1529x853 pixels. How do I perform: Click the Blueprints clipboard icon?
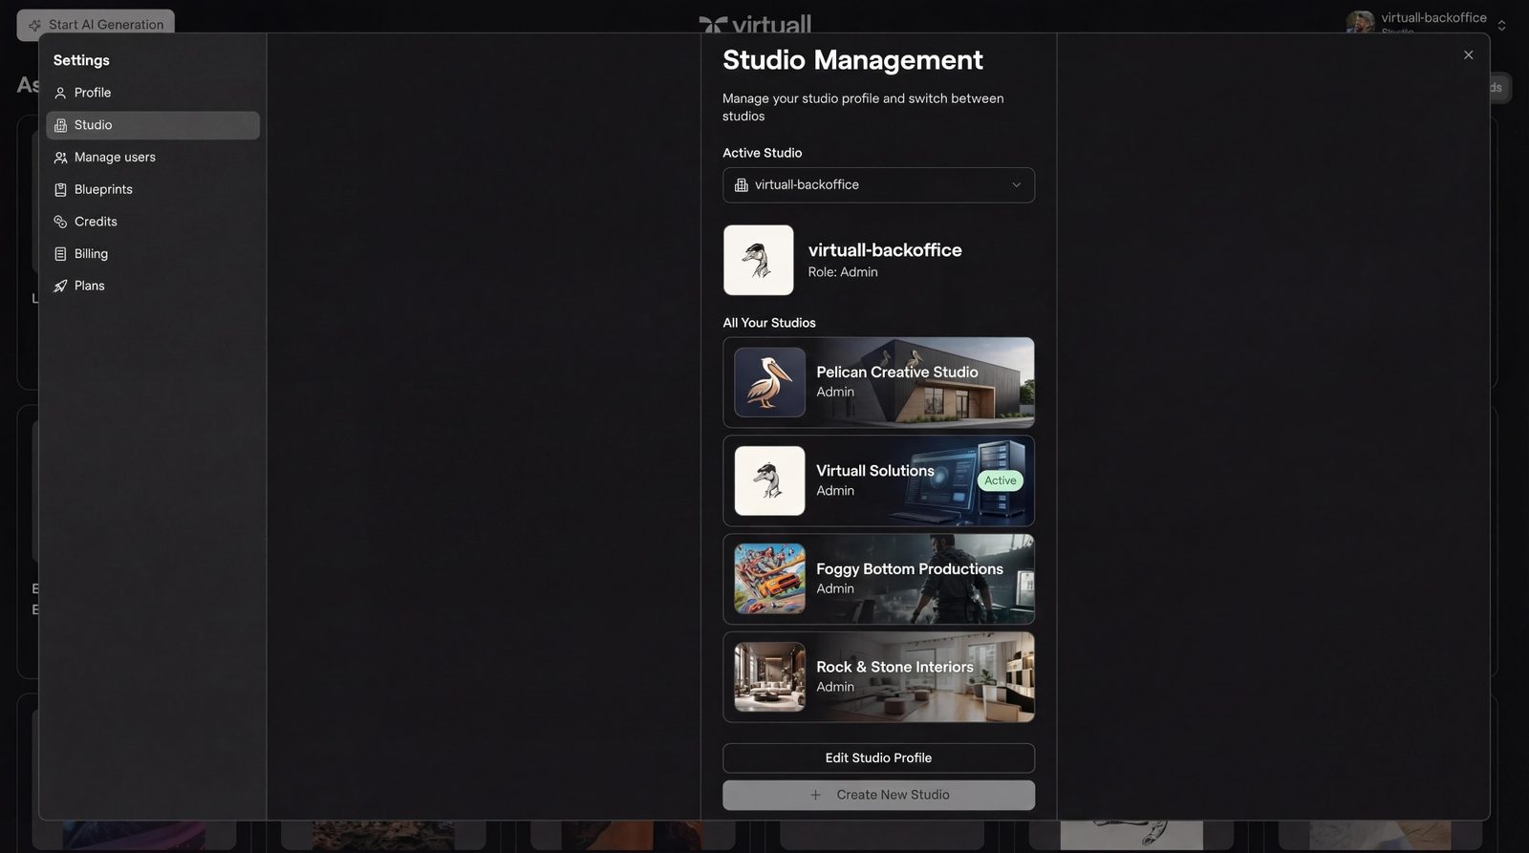tap(60, 189)
